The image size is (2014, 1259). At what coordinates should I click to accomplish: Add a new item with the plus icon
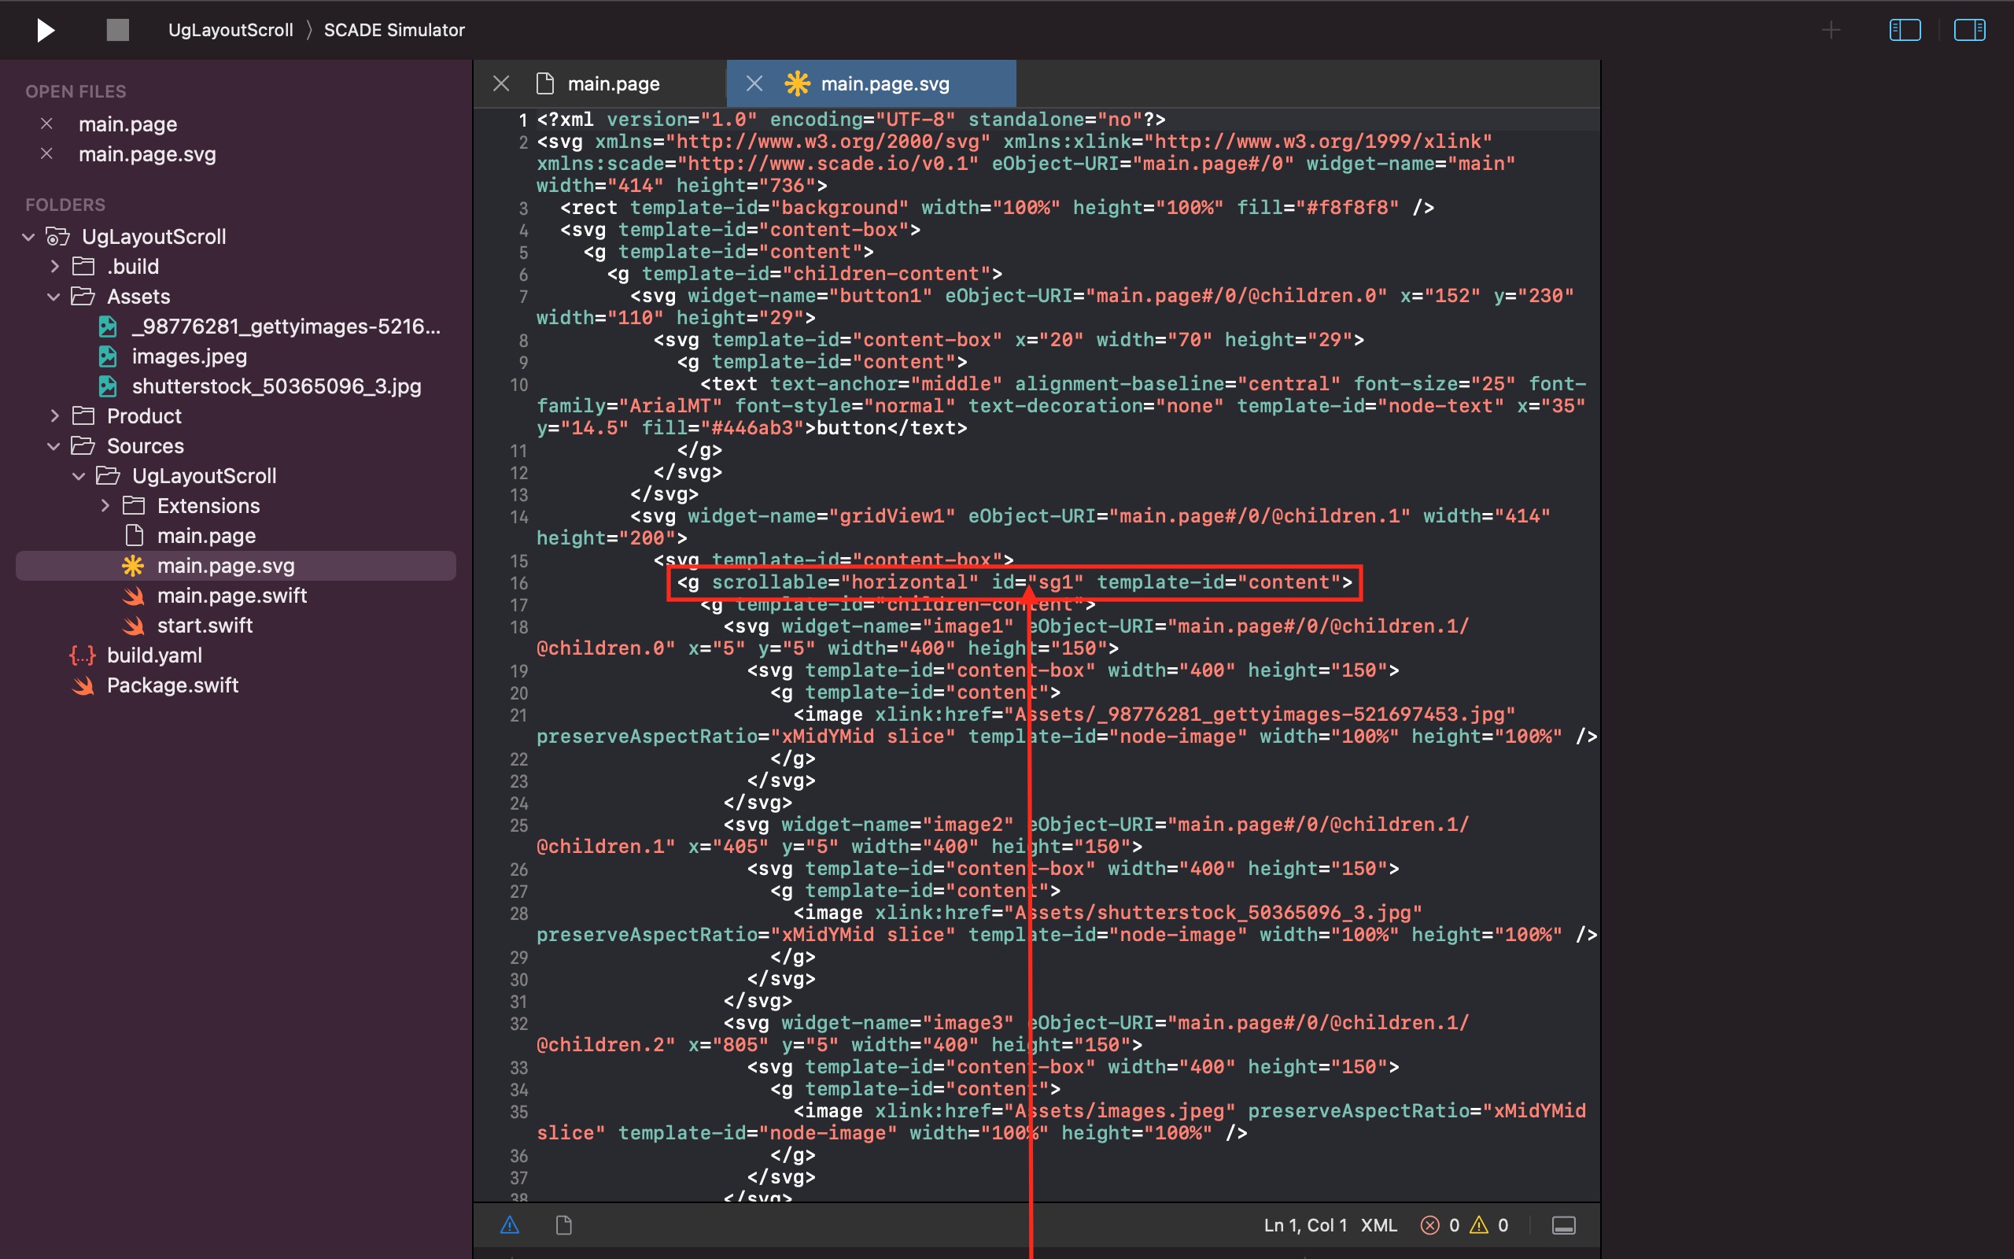point(1830,31)
